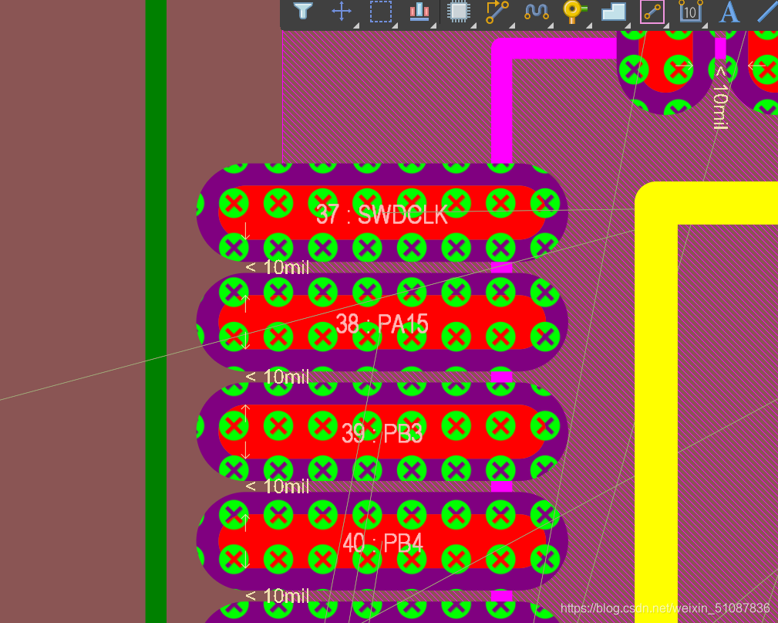Viewport: 778px width, 623px height.
Task: Select the Place String text tool
Action: [729, 11]
